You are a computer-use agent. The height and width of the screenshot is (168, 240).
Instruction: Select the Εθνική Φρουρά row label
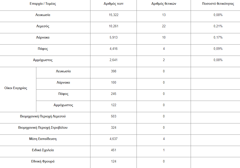tap(43, 161)
